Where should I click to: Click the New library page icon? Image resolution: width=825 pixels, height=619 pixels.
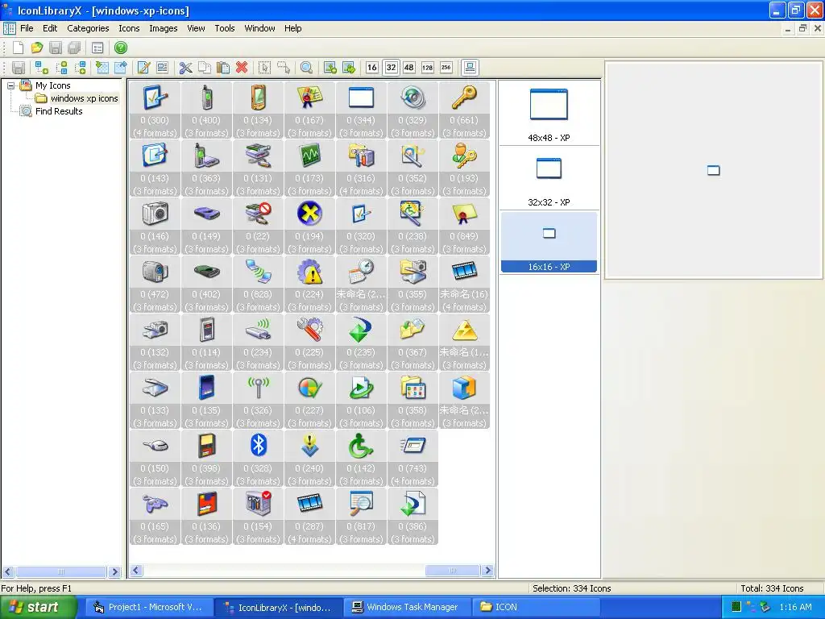click(x=18, y=48)
